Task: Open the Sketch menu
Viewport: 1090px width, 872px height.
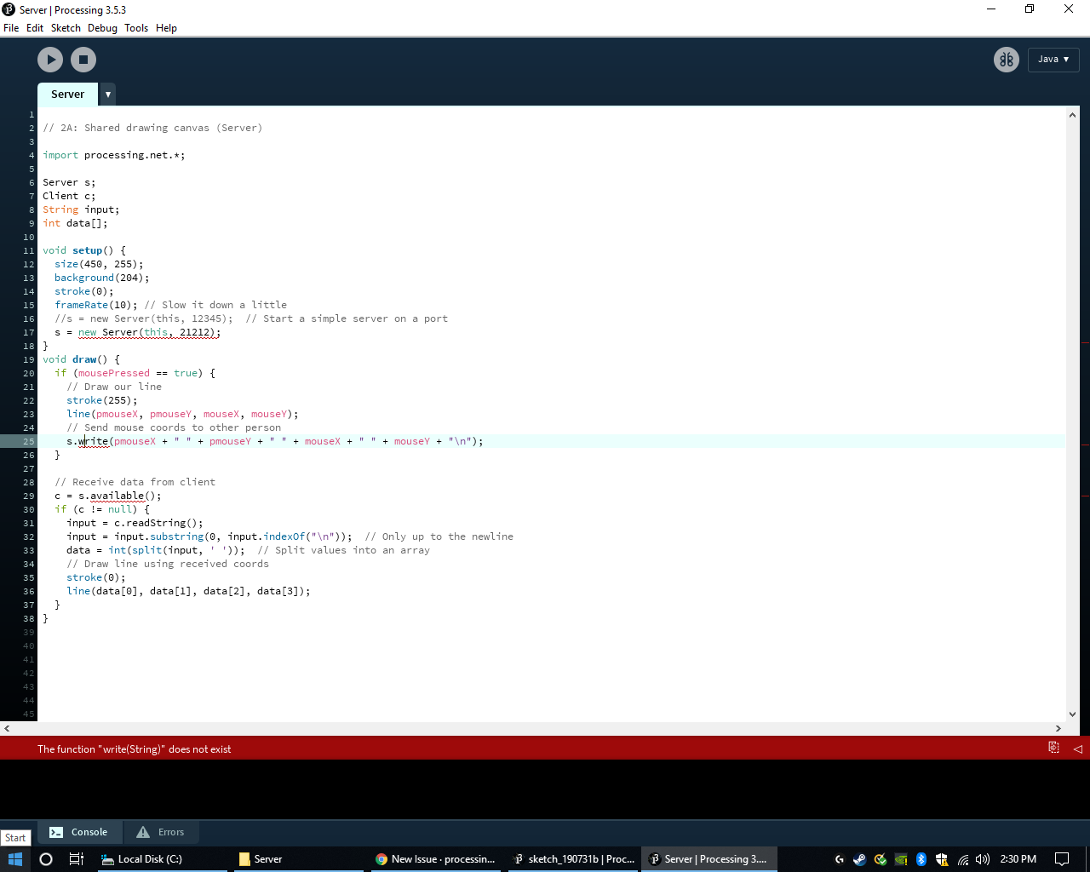Action: point(66,28)
